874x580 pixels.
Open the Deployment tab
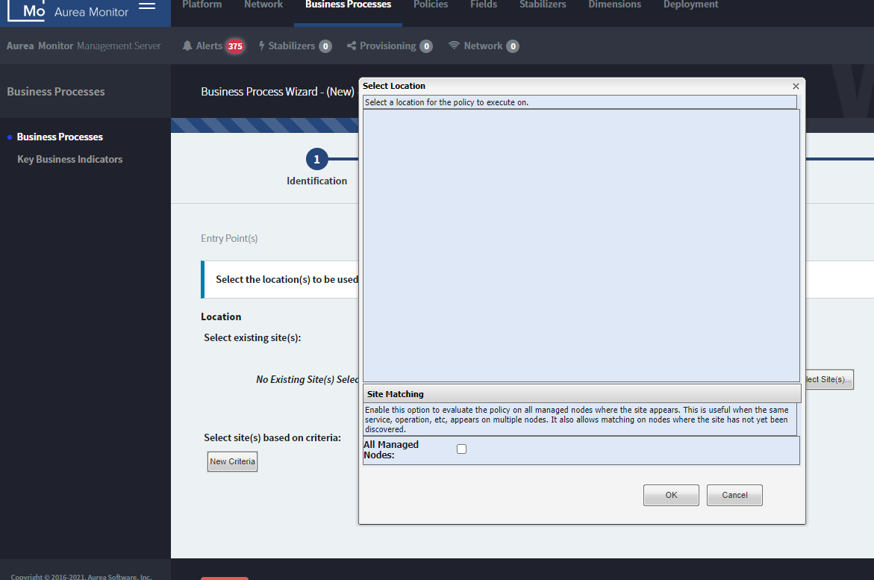(x=690, y=4)
